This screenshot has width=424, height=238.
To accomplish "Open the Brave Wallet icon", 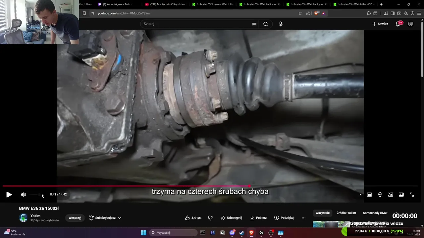I will coord(399,13).
